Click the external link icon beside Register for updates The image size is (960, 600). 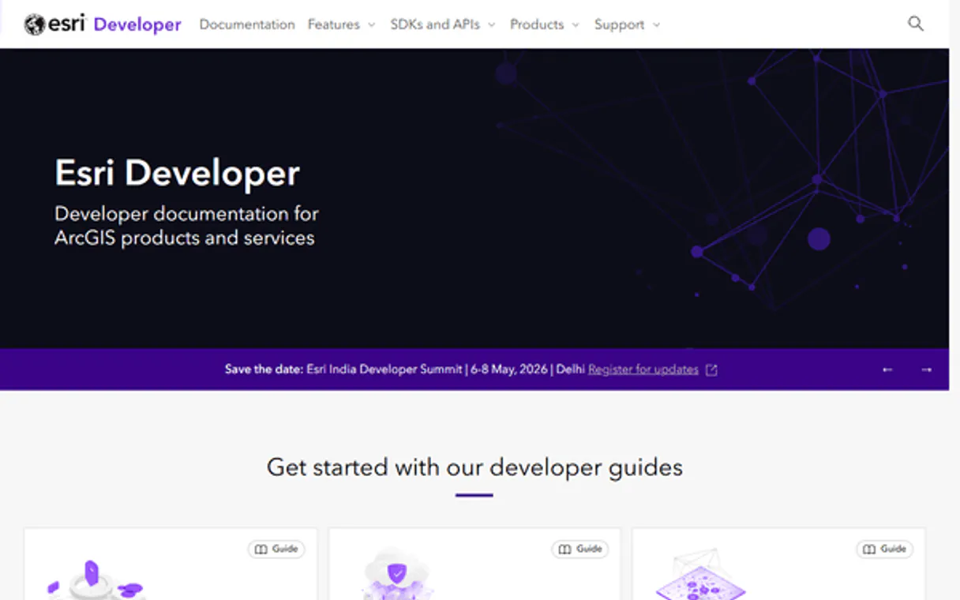[711, 369]
